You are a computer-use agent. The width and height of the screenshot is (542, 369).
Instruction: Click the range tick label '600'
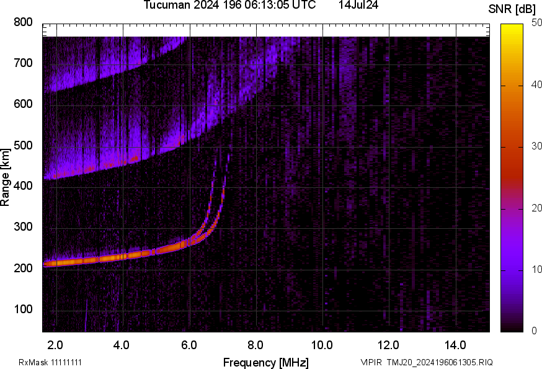coord(23,104)
